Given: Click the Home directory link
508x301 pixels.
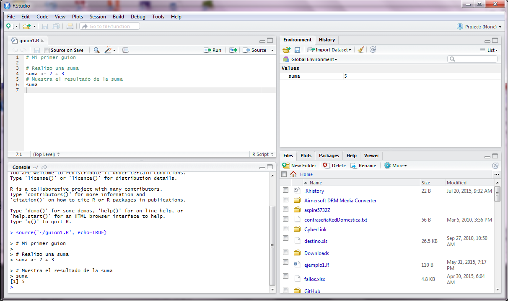Looking at the screenshot, I should [306, 174].
